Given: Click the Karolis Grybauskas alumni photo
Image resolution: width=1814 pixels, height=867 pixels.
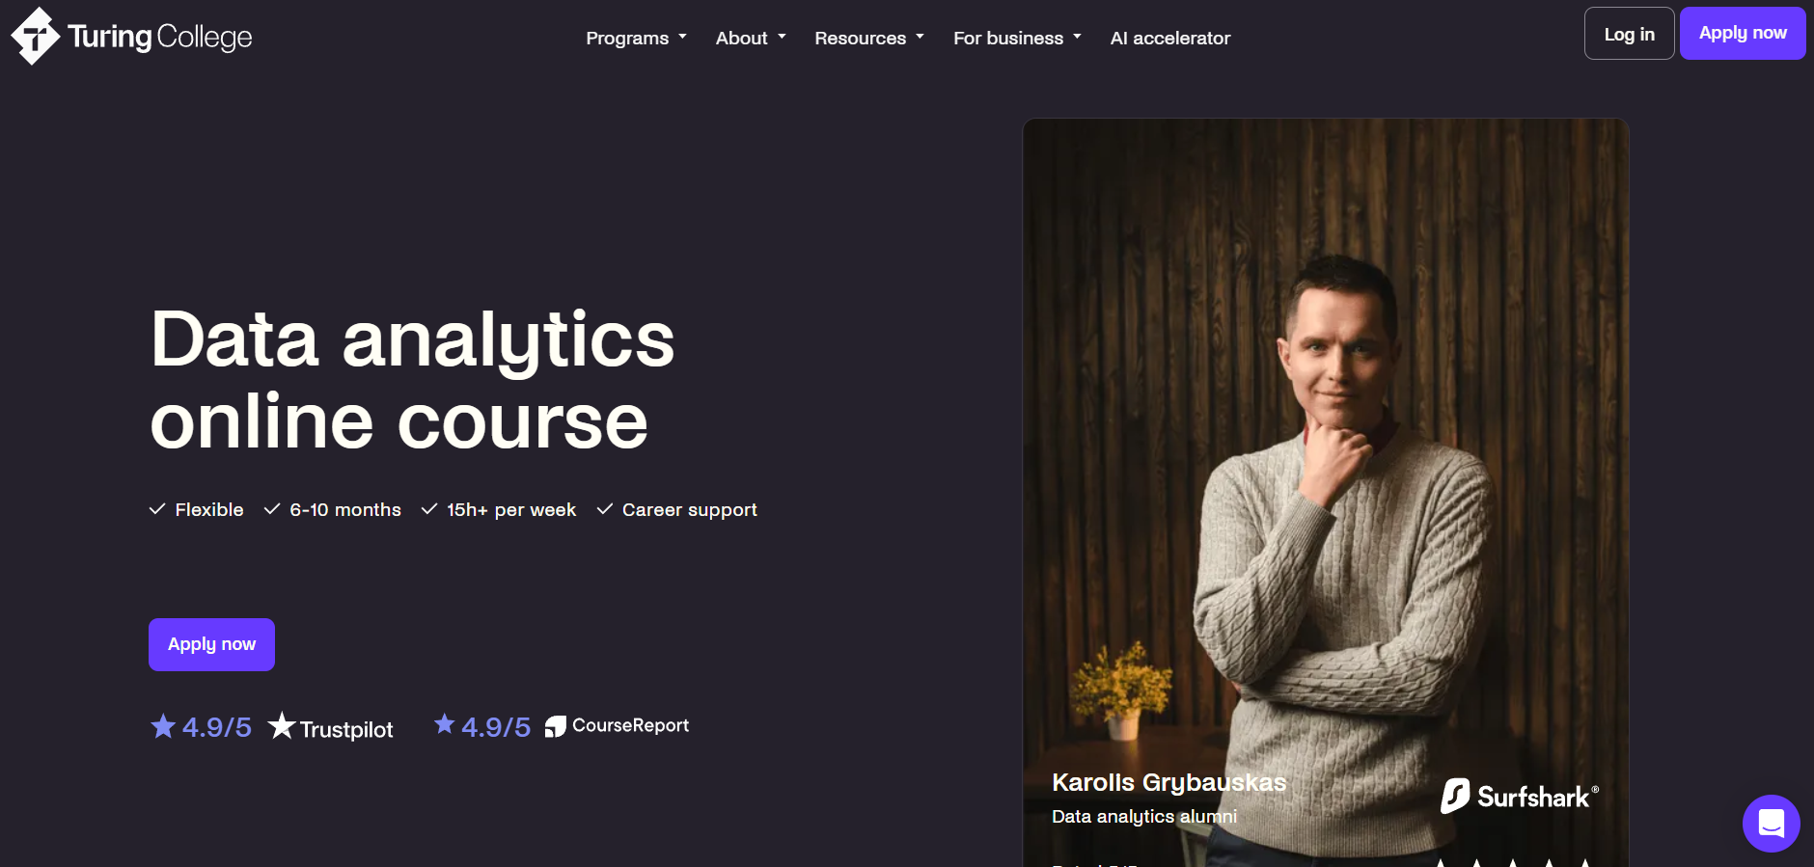Looking at the screenshot, I should click(1326, 492).
